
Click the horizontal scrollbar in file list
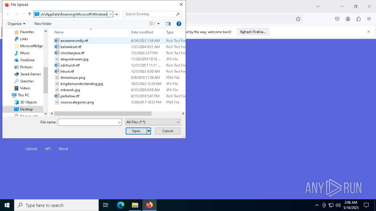pos(103,113)
